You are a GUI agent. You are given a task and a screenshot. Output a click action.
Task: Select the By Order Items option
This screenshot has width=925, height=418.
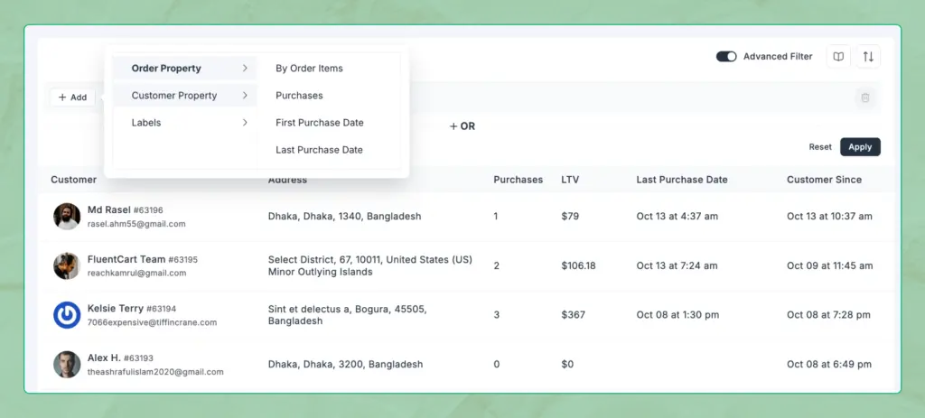click(x=309, y=69)
